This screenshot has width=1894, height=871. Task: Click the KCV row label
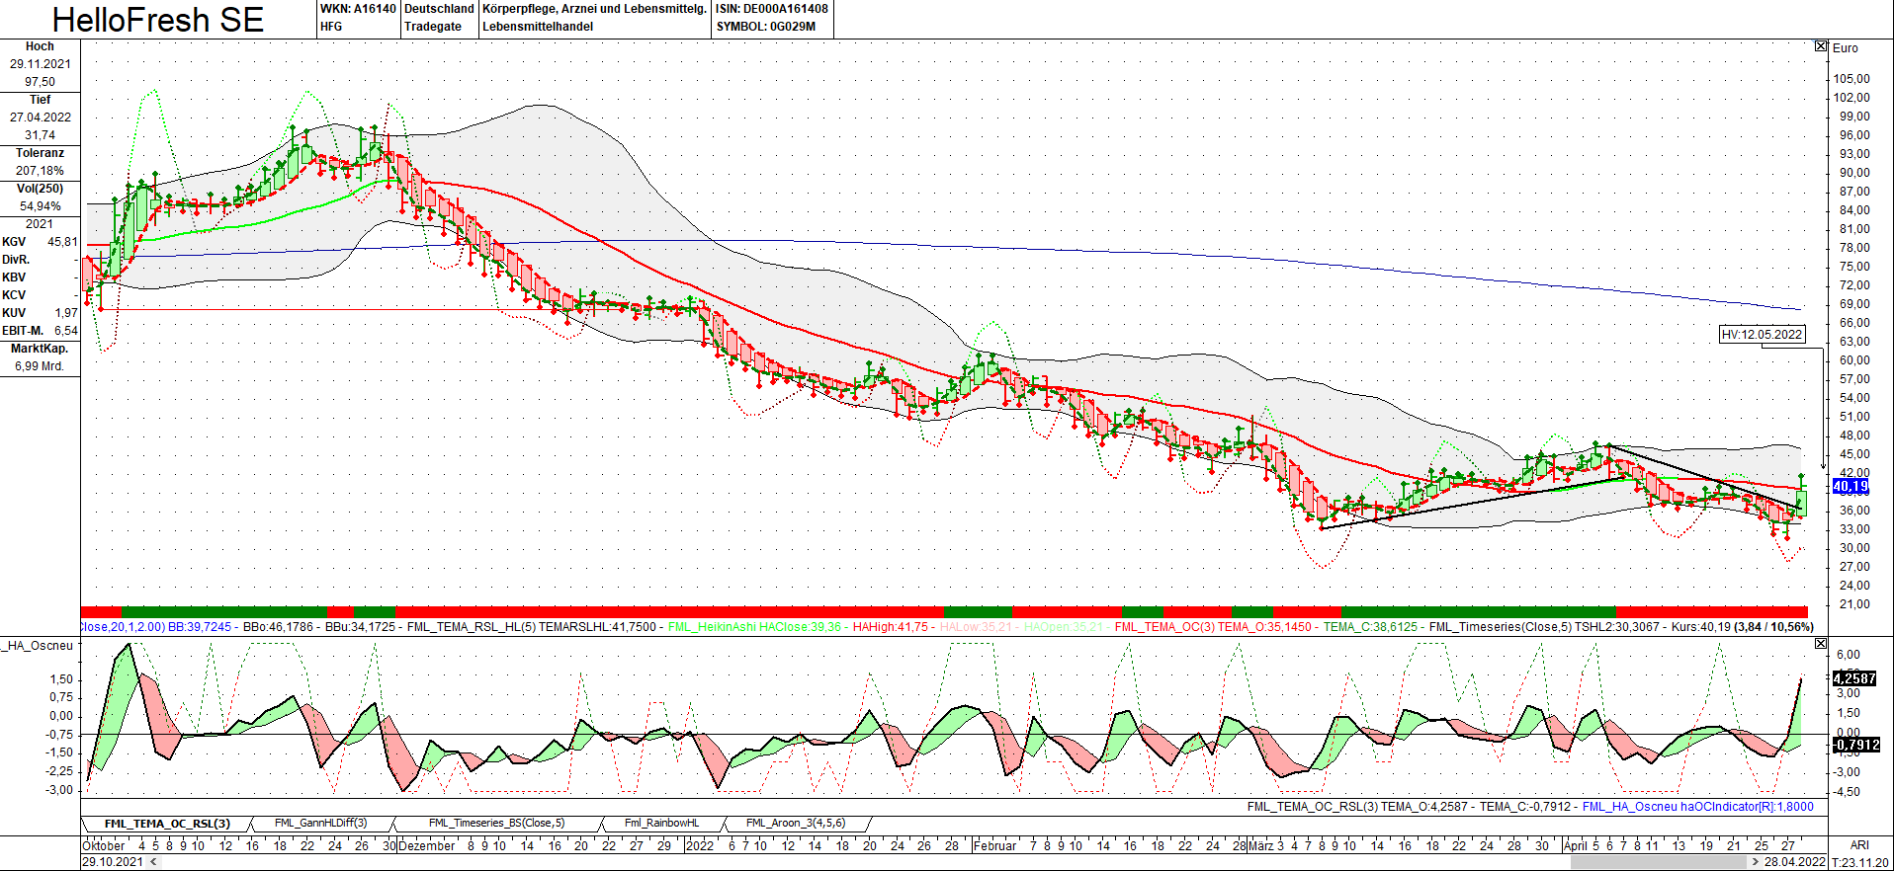14,295
